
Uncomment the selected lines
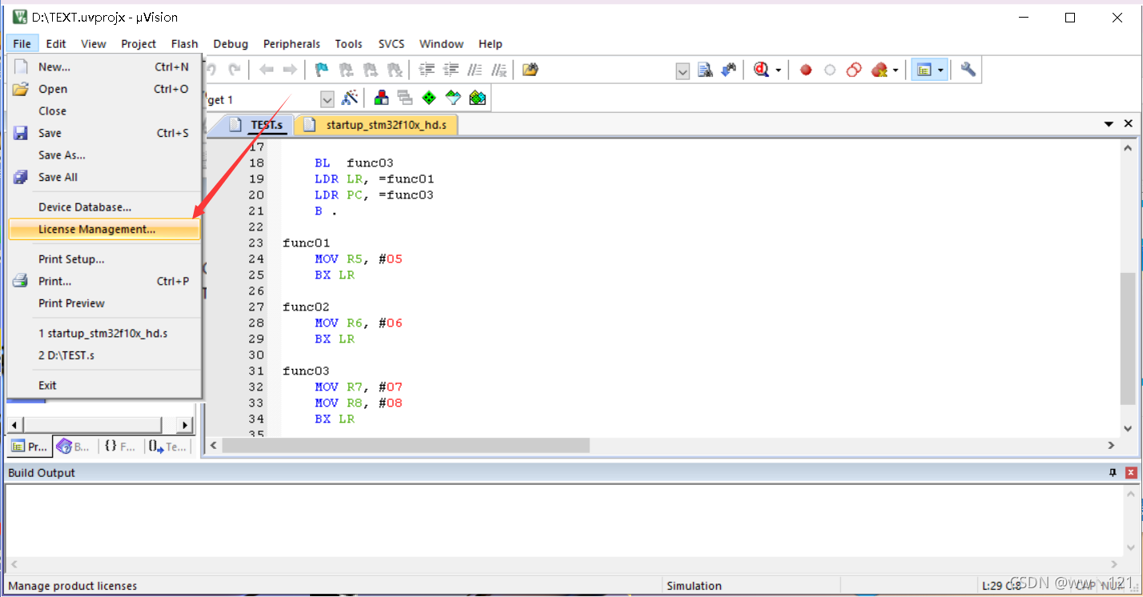(x=499, y=70)
